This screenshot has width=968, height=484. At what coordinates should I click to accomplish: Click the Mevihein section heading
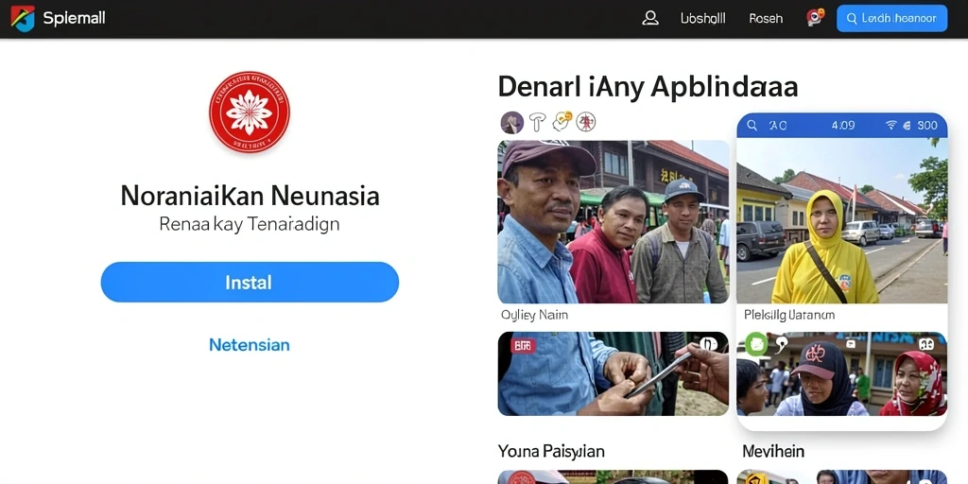773,451
